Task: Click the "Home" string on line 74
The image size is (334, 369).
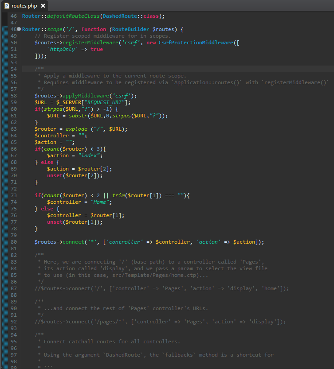Action: tap(100, 202)
